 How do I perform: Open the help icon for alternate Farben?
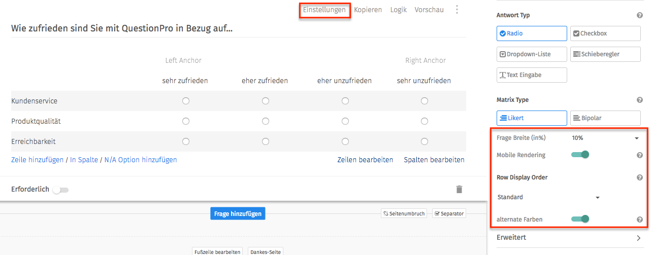click(640, 220)
